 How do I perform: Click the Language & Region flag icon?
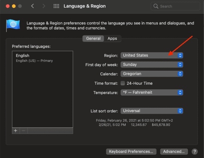click(x=13, y=25)
